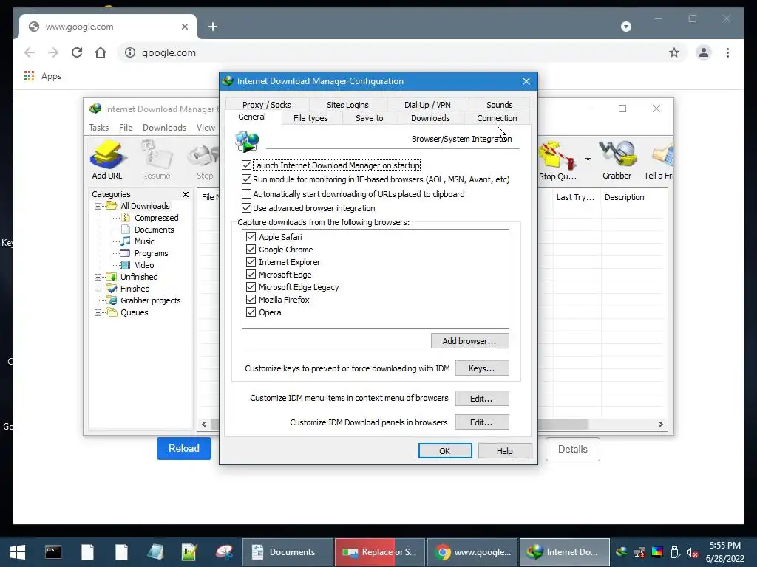This screenshot has height=567, width=757.
Task: Click the Stop Queue toolbar icon
Action: click(557, 159)
